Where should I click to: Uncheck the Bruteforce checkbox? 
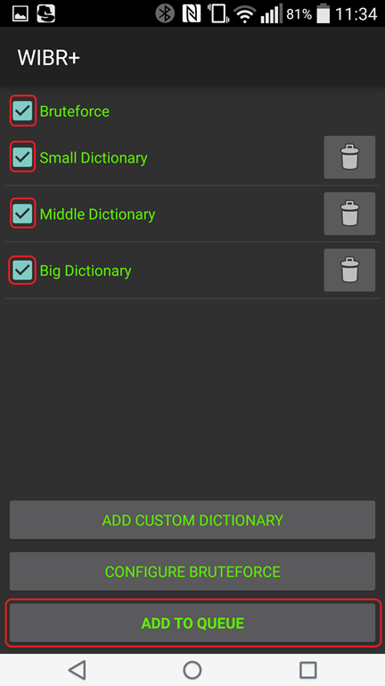tap(22, 111)
